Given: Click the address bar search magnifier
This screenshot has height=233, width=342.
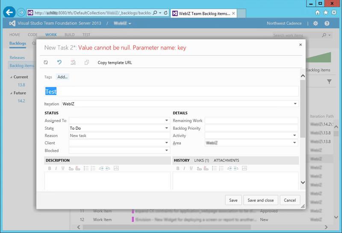Looking at the screenshot, I should [x=155, y=13].
